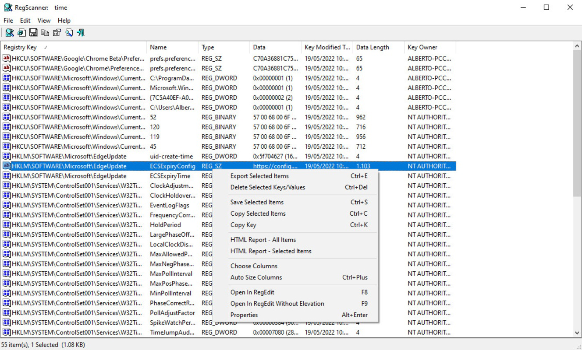Choose Open In RegEdit
The width and height of the screenshot is (582, 350).
pyautogui.click(x=295, y=292)
